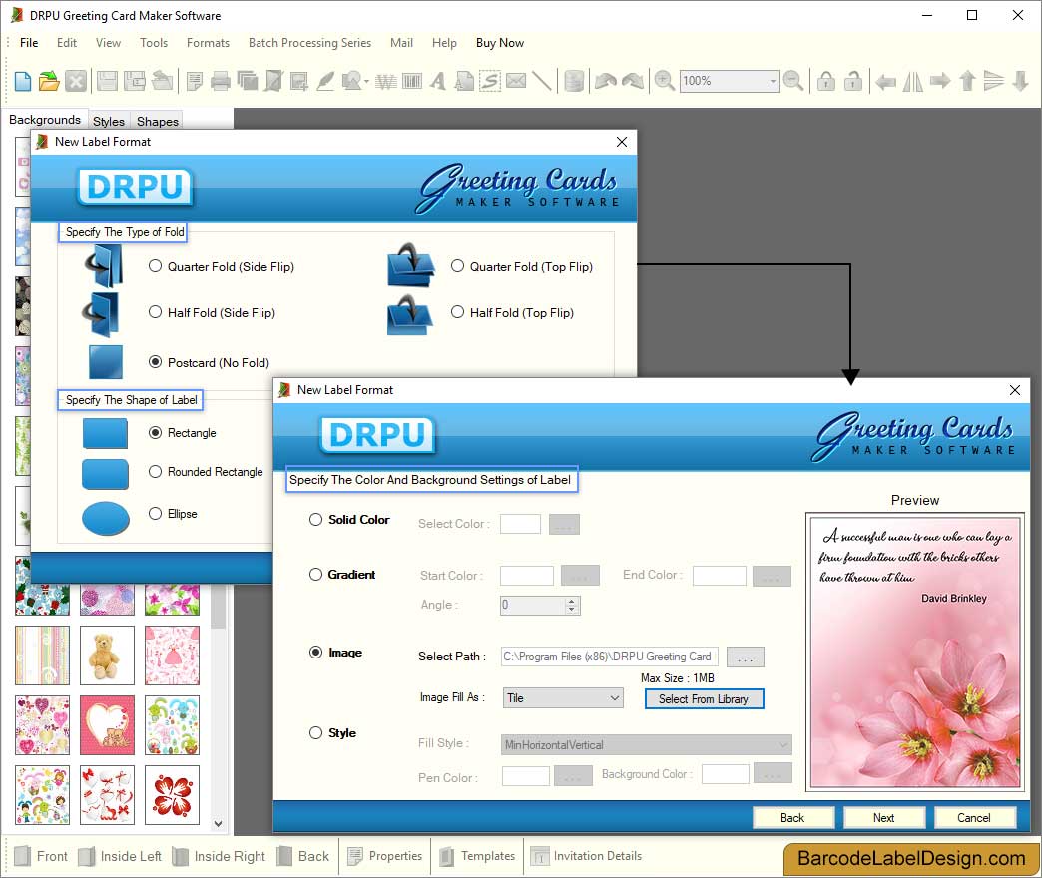Image resolution: width=1042 pixels, height=878 pixels.
Task: Open the Properties bottom toolbar button
Action: [x=385, y=856]
